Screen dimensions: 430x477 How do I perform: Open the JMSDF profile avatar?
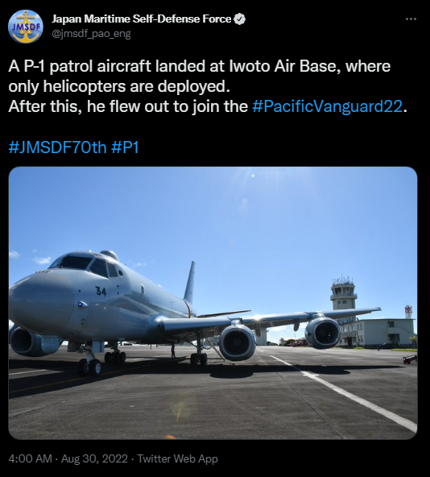click(26, 26)
